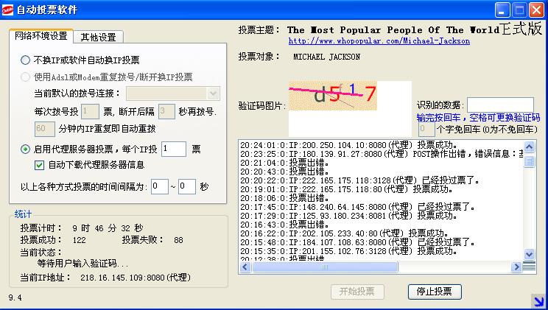Click the captcha image d517
This screenshot has width=548, height=310.
[x=333, y=96]
